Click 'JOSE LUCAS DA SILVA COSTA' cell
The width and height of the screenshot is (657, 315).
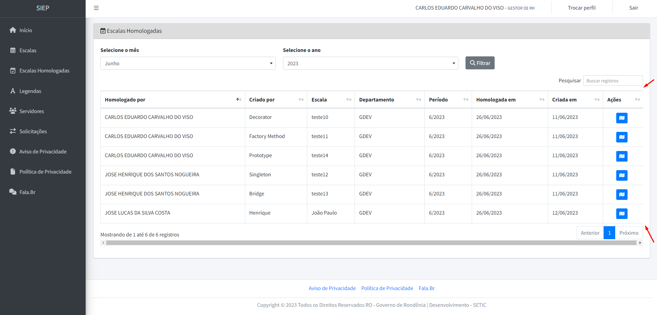[173, 214]
